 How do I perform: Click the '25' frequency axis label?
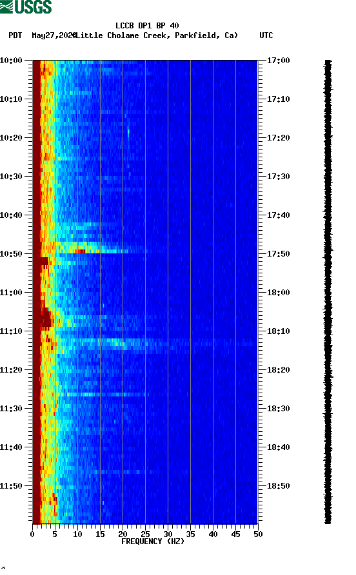coord(145,534)
